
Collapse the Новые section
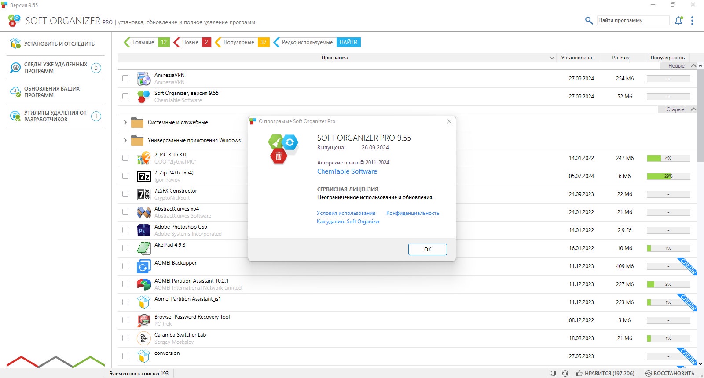[x=693, y=66]
